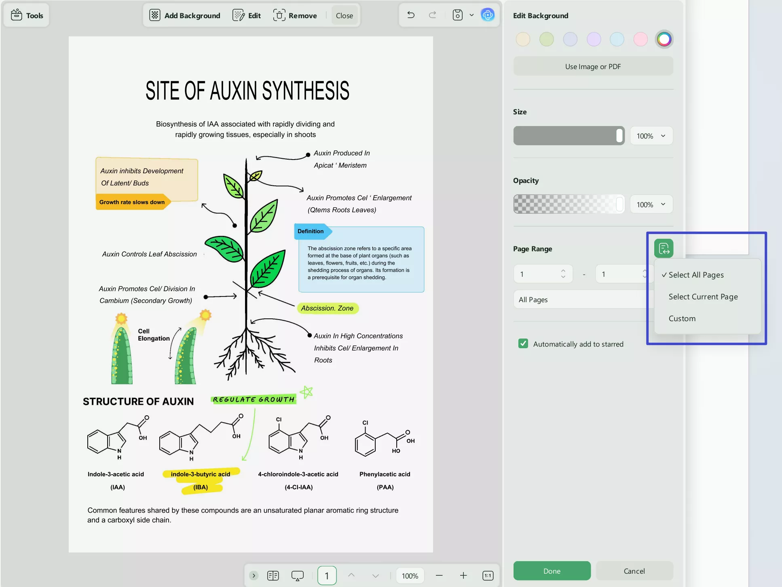Viewport: 782px width, 587px height.
Task: Click the undo arrow icon
Action: pyautogui.click(x=411, y=15)
